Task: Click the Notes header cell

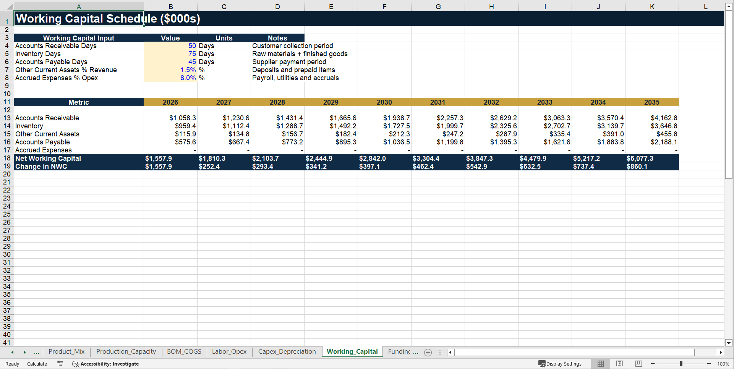Action: coord(277,38)
